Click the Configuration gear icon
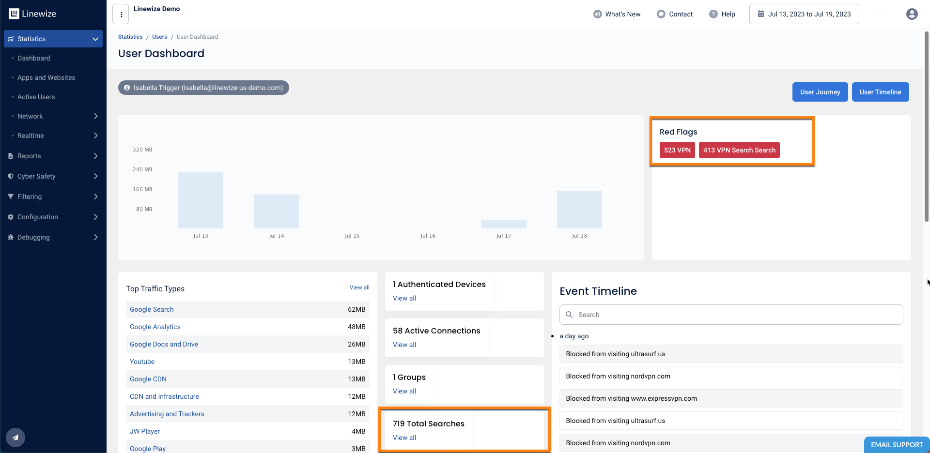Screen dimensions: 930x453 point(11,217)
